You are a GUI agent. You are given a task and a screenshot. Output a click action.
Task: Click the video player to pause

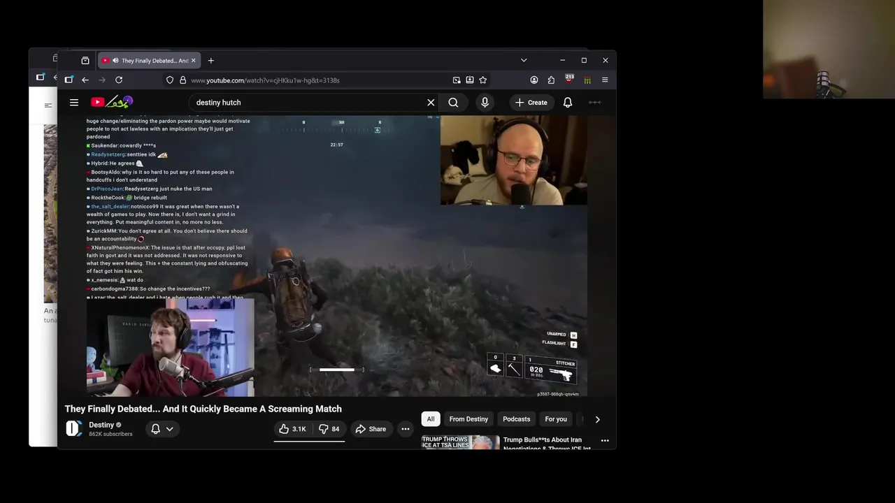click(x=336, y=256)
